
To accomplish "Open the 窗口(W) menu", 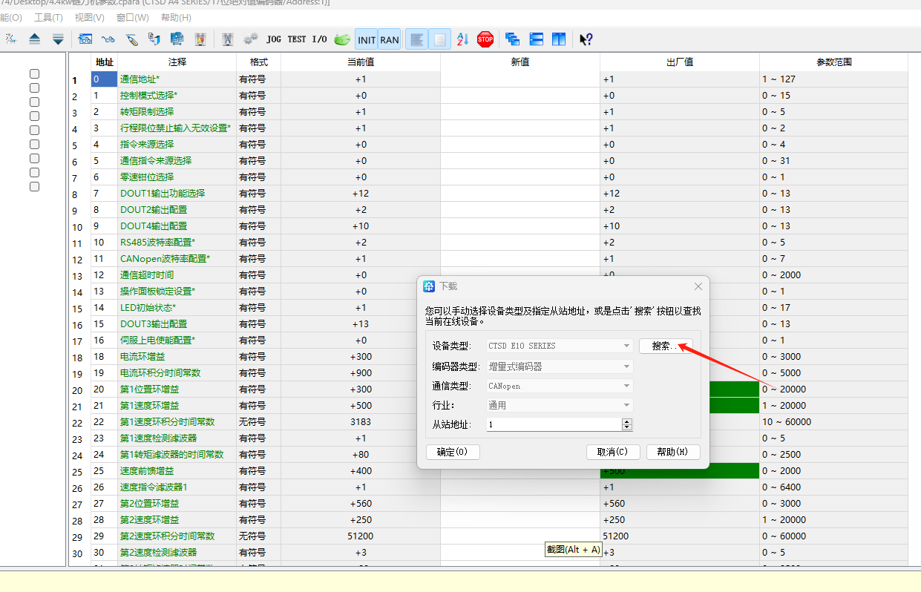I will [132, 17].
